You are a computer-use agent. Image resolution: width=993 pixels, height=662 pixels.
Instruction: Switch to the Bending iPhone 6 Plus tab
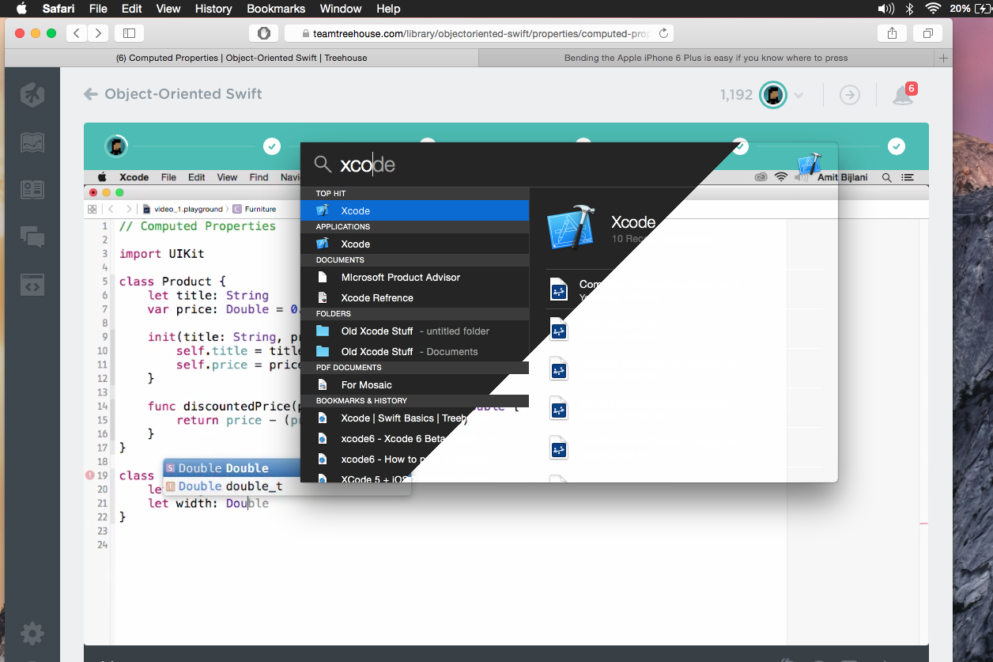click(x=706, y=58)
